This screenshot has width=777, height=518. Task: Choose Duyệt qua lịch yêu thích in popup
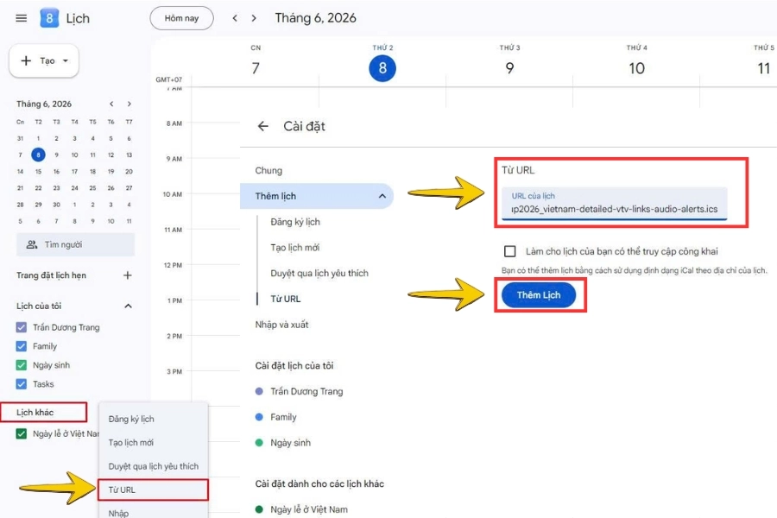[x=154, y=466]
